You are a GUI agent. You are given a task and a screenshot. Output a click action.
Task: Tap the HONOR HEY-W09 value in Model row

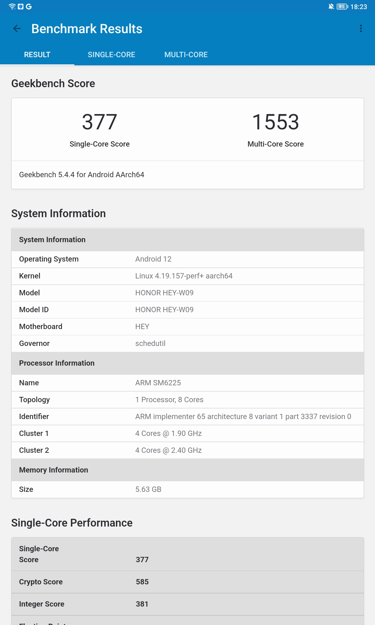[164, 293]
